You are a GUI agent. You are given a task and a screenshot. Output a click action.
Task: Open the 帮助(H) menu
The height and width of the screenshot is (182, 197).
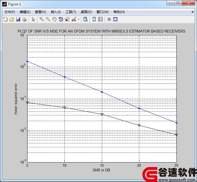[x=119, y=12]
